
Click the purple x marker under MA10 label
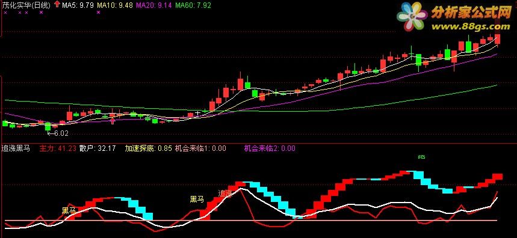pyautogui.click(x=99, y=13)
